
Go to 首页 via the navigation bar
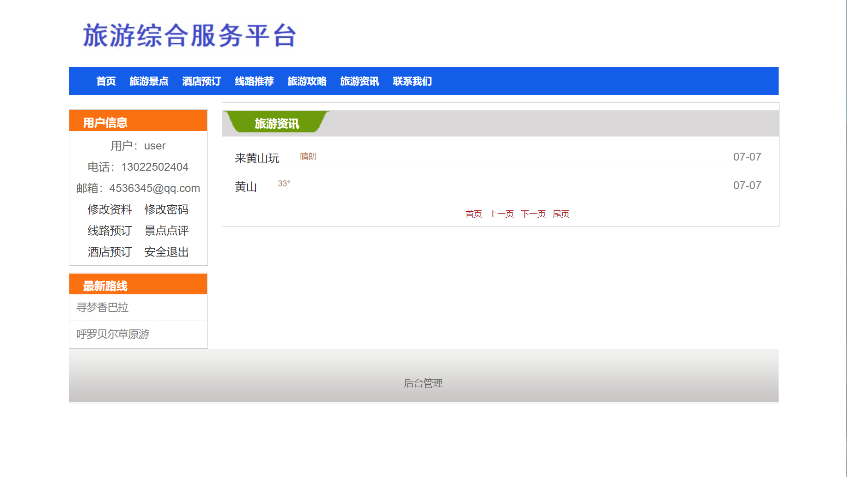105,81
